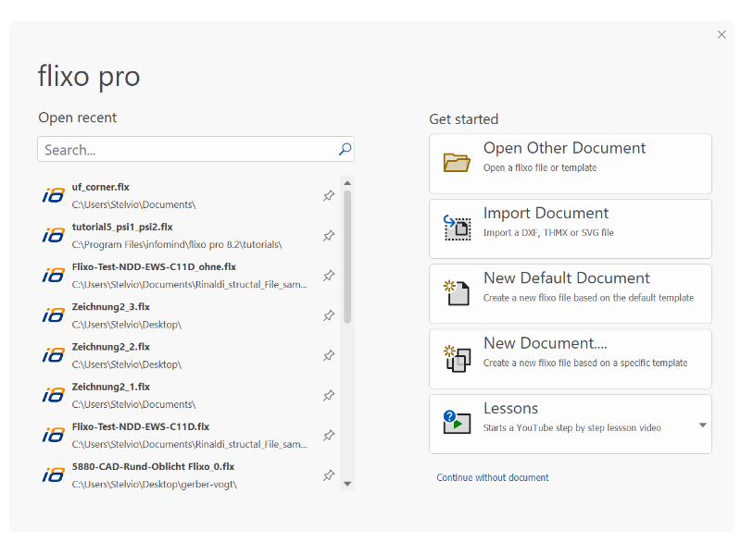Click 'Create a new flixo file based on the default template'
Viewport: 741px width, 555px height.
pos(588,298)
